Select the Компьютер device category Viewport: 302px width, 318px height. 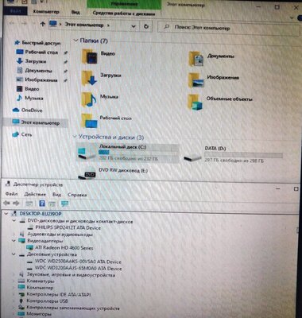(x=40, y=288)
